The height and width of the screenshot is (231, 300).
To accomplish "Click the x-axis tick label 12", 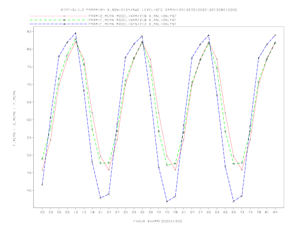I will (x=76, y=212).
